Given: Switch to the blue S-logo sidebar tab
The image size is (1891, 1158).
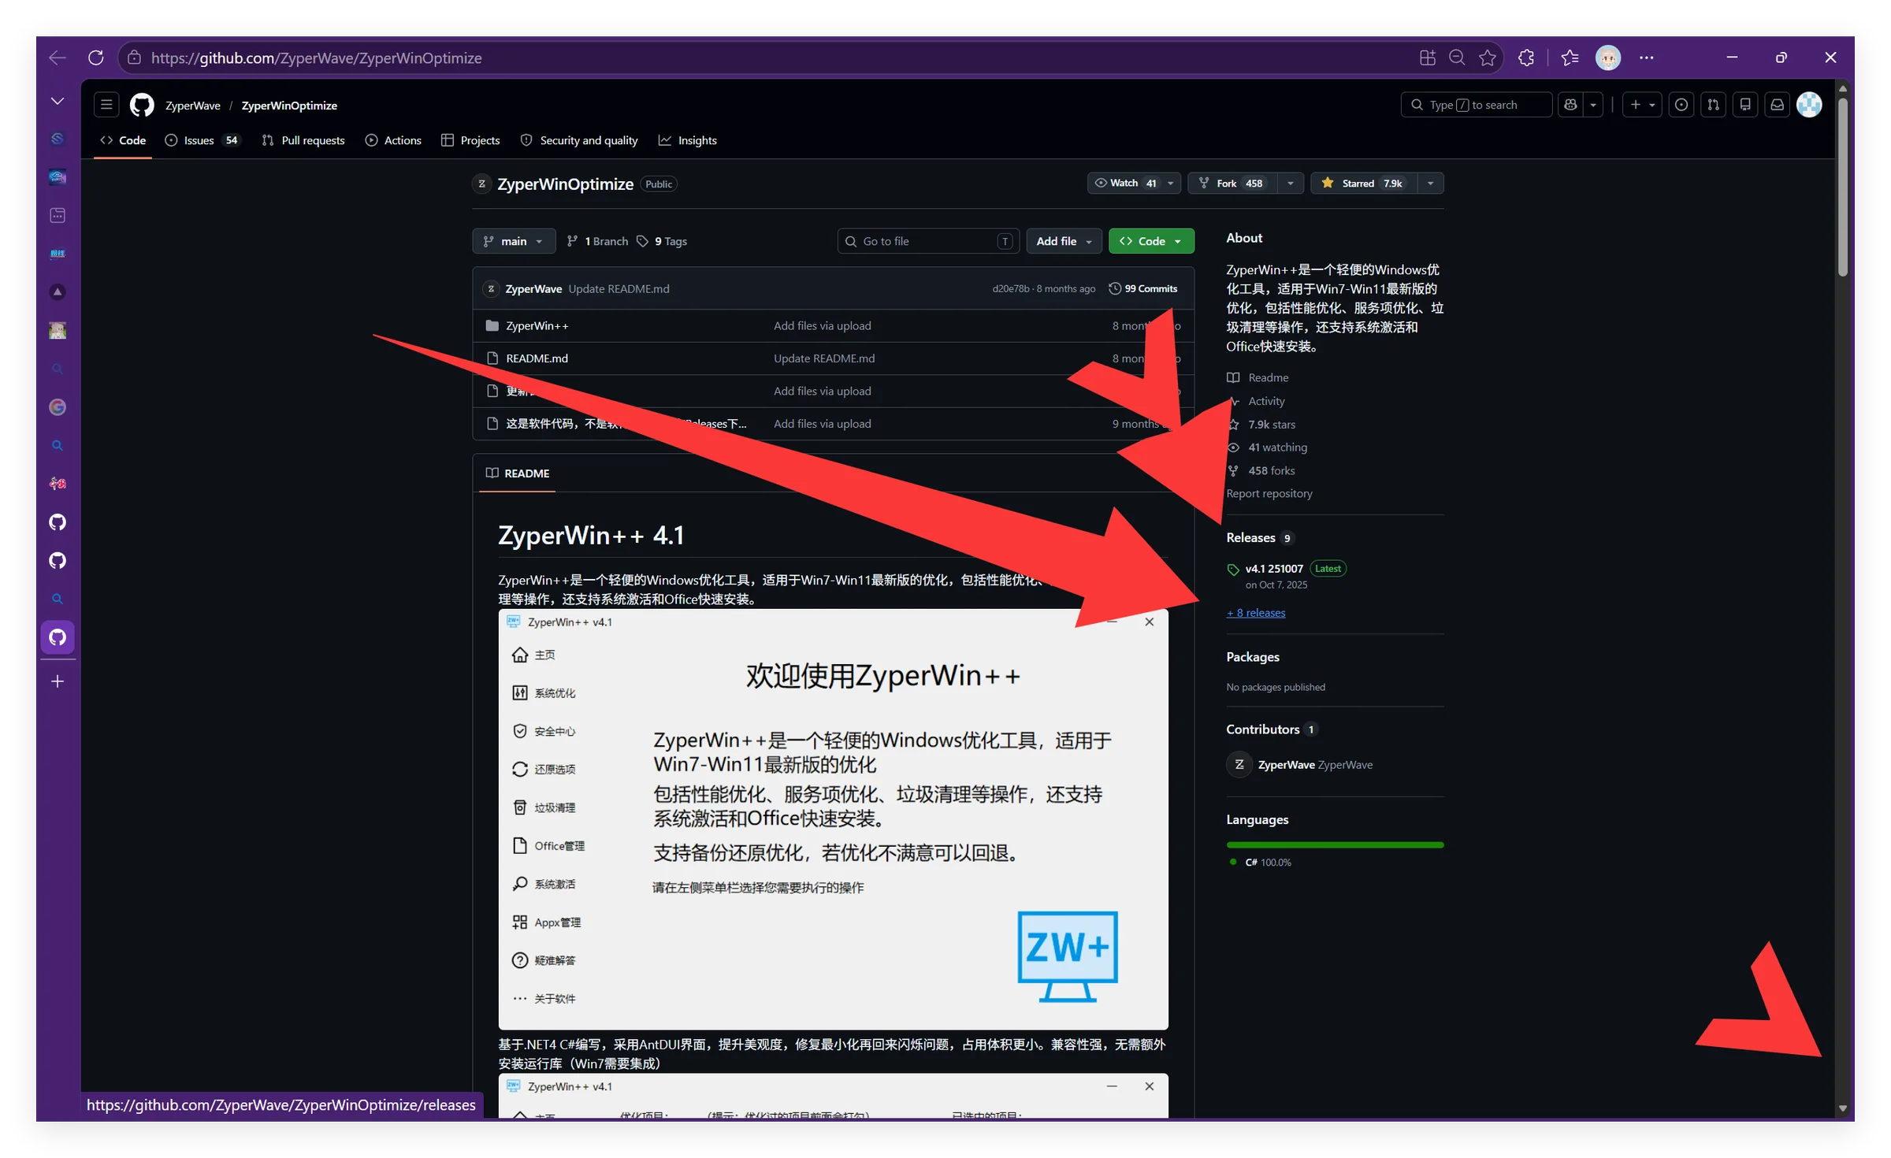Looking at the screenshot, I should pos(58,138).
